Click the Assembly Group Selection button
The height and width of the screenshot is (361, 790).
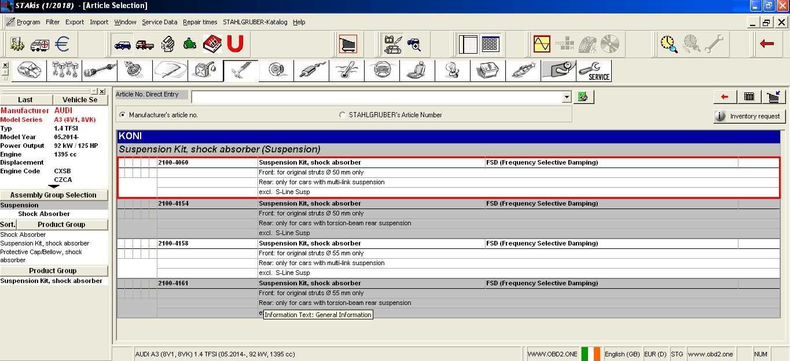click(x=54, y=195)
